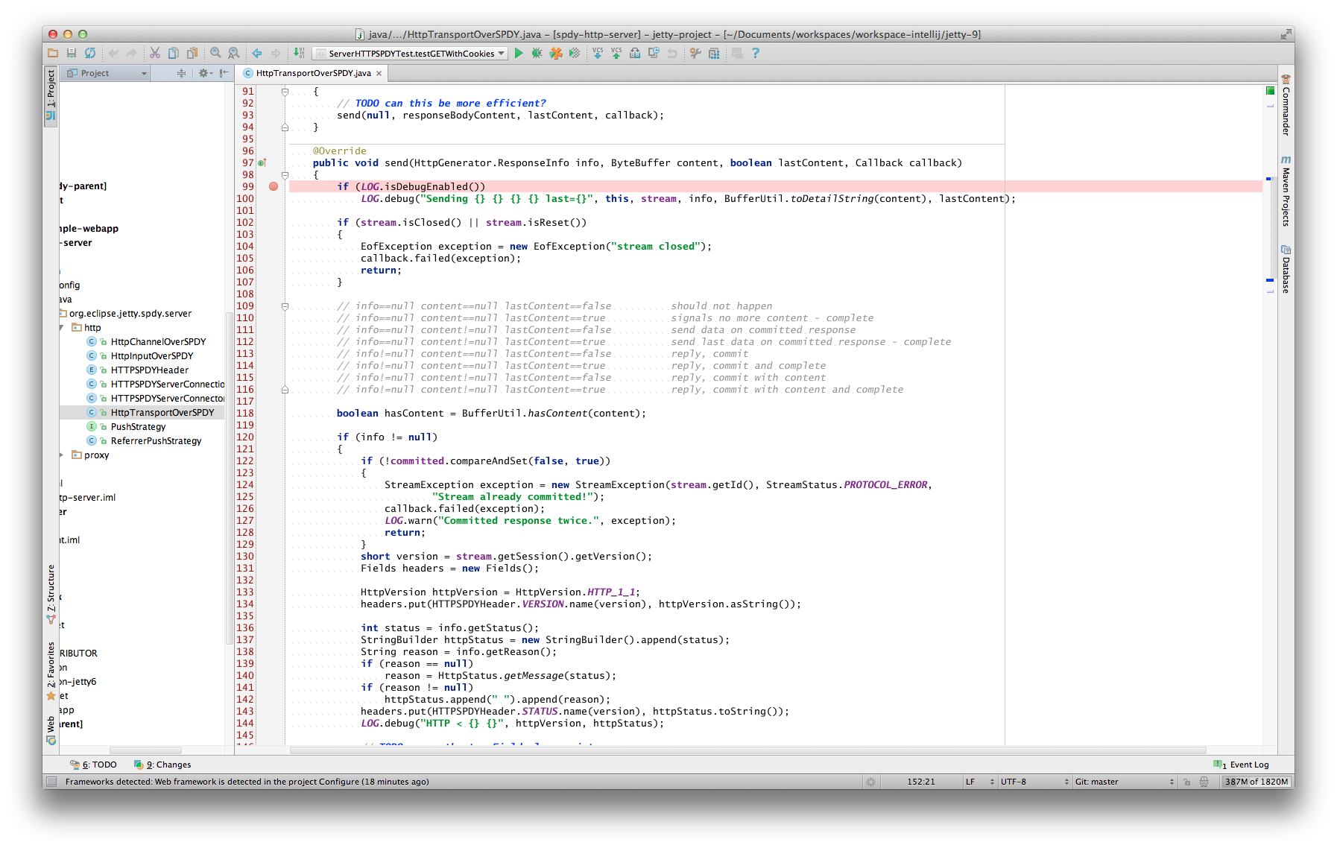Click the Copy icon in toolbar
Screen dimensions: 1337x848
click(174, 53)
